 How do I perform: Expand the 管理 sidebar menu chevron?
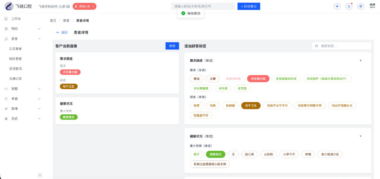point(39,109)
